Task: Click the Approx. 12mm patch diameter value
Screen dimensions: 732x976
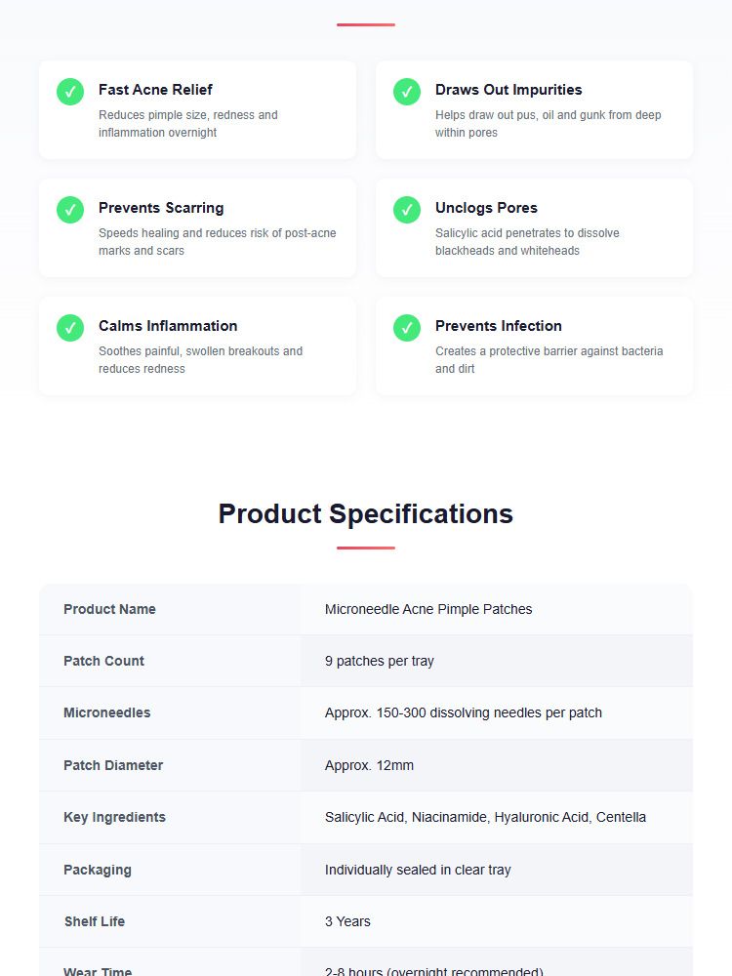Action: 369,765
